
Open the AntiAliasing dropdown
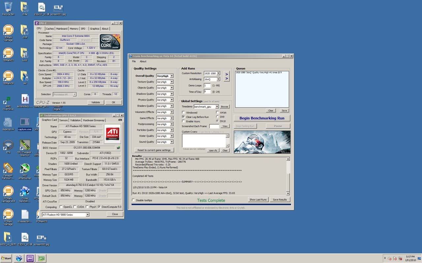pos(218,79)
